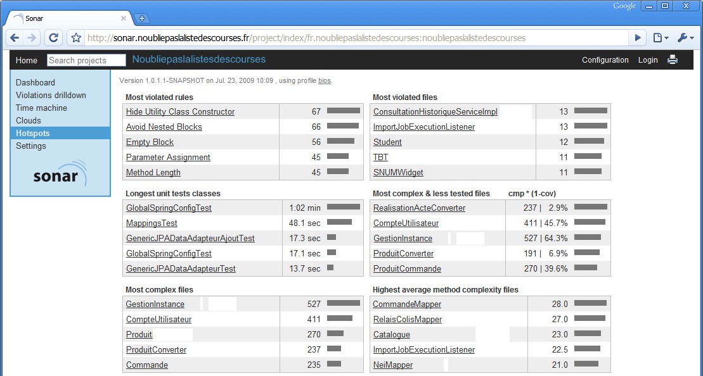This screenshot has height=376, width=703.
Task: Click the Search projects field
Action: [86, 61]
